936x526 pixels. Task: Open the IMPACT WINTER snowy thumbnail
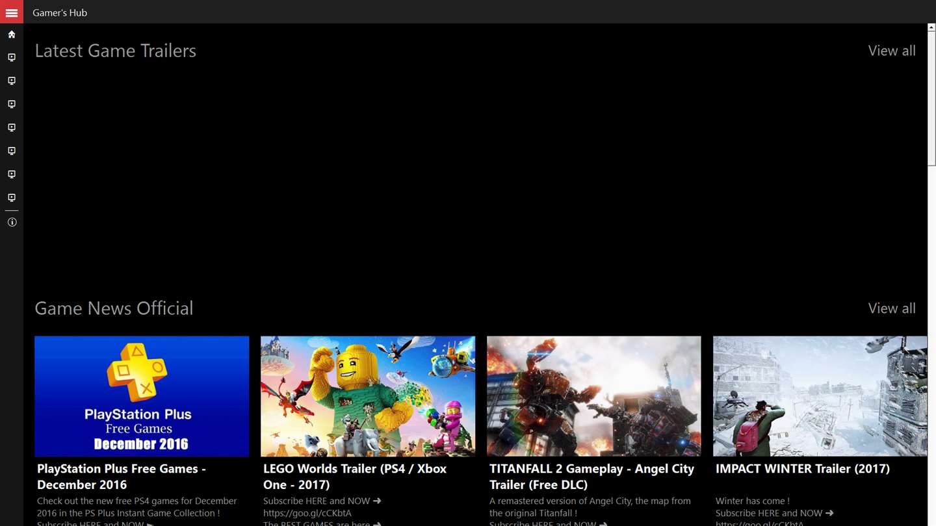click(820, 396)
